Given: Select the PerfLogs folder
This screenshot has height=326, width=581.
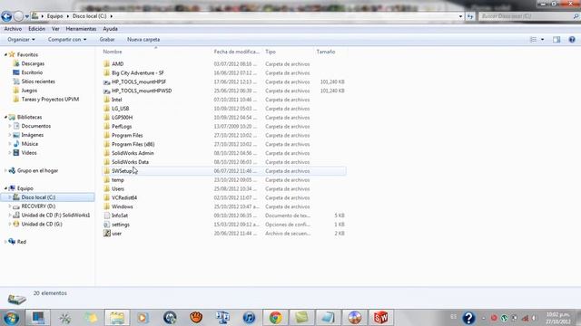Looking at the screenshot, I should point(122,127).
